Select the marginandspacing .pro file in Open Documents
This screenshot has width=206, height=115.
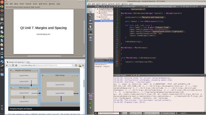(x=102, y=66)
